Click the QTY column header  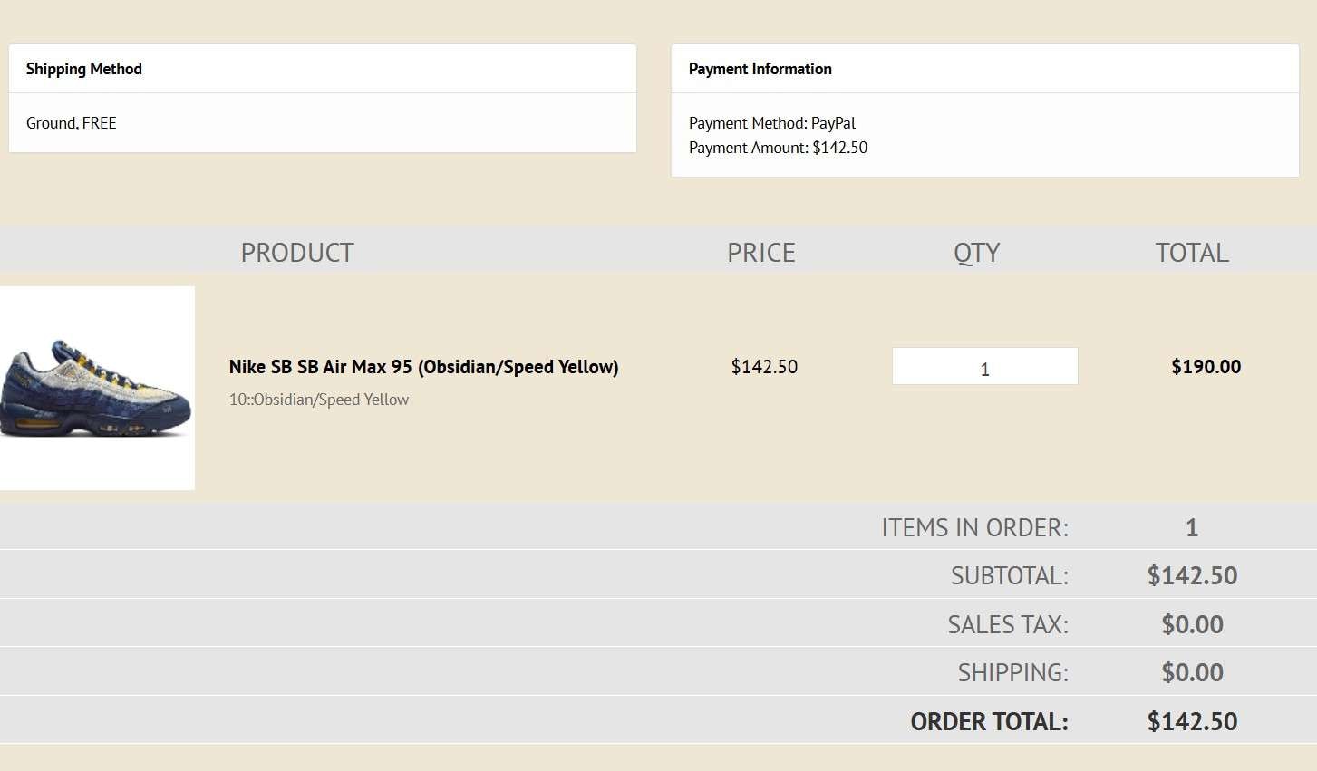tap(976, 253)
